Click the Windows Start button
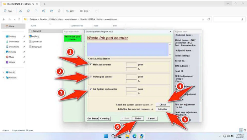The height and width of the screenshot is (140, 247). [106, 136]
